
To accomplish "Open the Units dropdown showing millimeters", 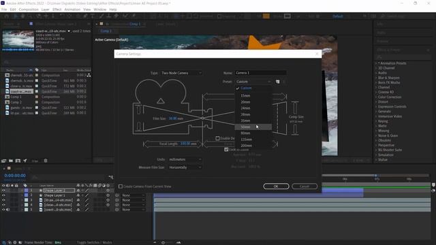I will (x=185, y=159).
